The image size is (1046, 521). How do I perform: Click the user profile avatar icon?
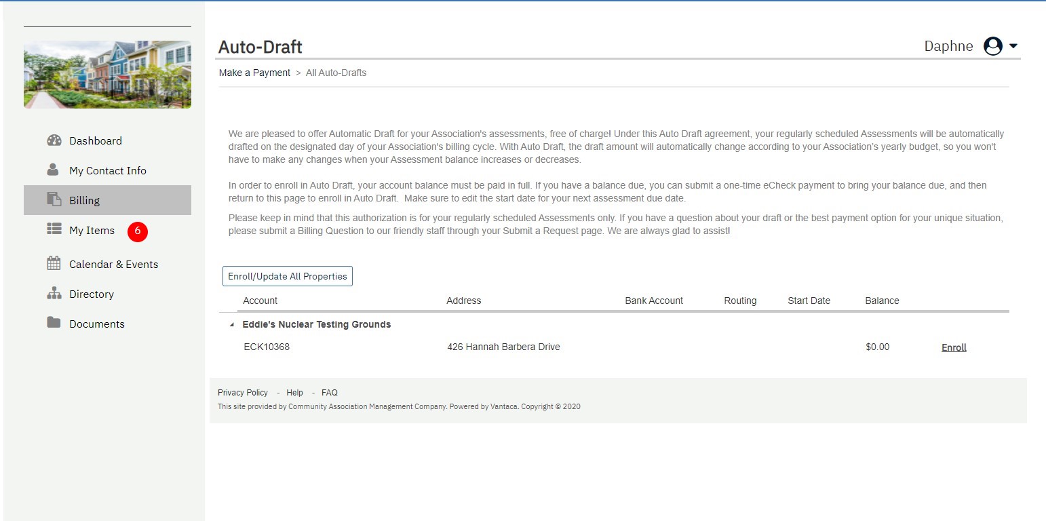coord(993,46)
